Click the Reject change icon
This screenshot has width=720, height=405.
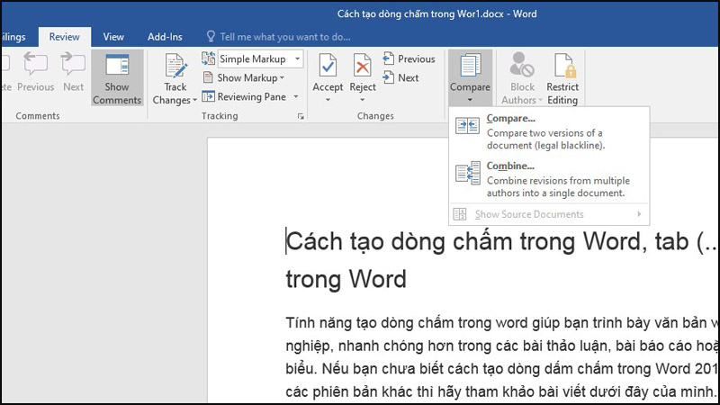click(363, 65)
